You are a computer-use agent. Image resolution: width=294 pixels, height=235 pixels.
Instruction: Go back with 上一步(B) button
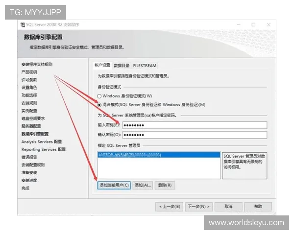(170, 207)
